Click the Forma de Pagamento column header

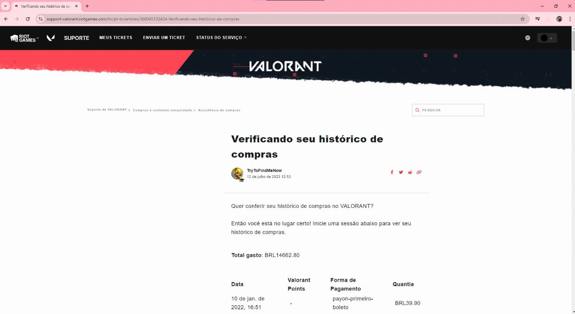345,284
